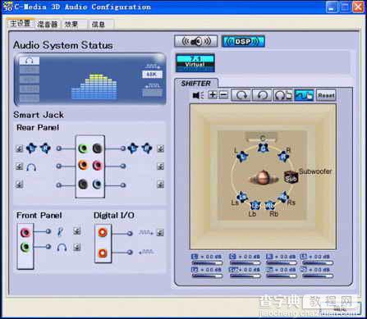367x319 pixels.
Task: Click the Shifter volume-up plus icon
Action: click(213, 95)
